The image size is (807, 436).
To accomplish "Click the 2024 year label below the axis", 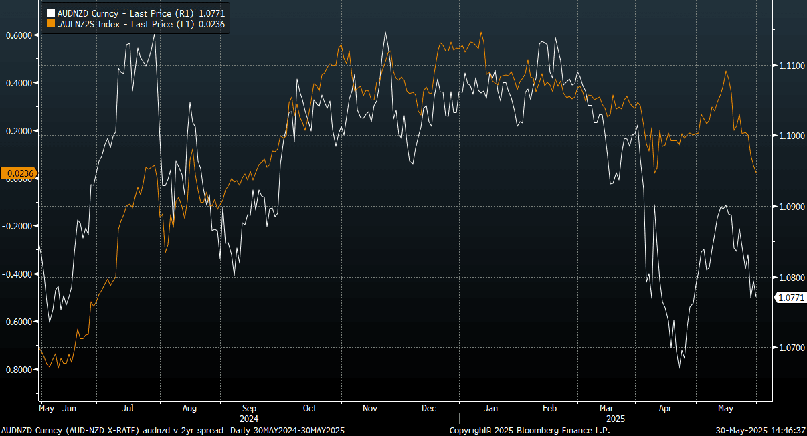I will point(248,418).
